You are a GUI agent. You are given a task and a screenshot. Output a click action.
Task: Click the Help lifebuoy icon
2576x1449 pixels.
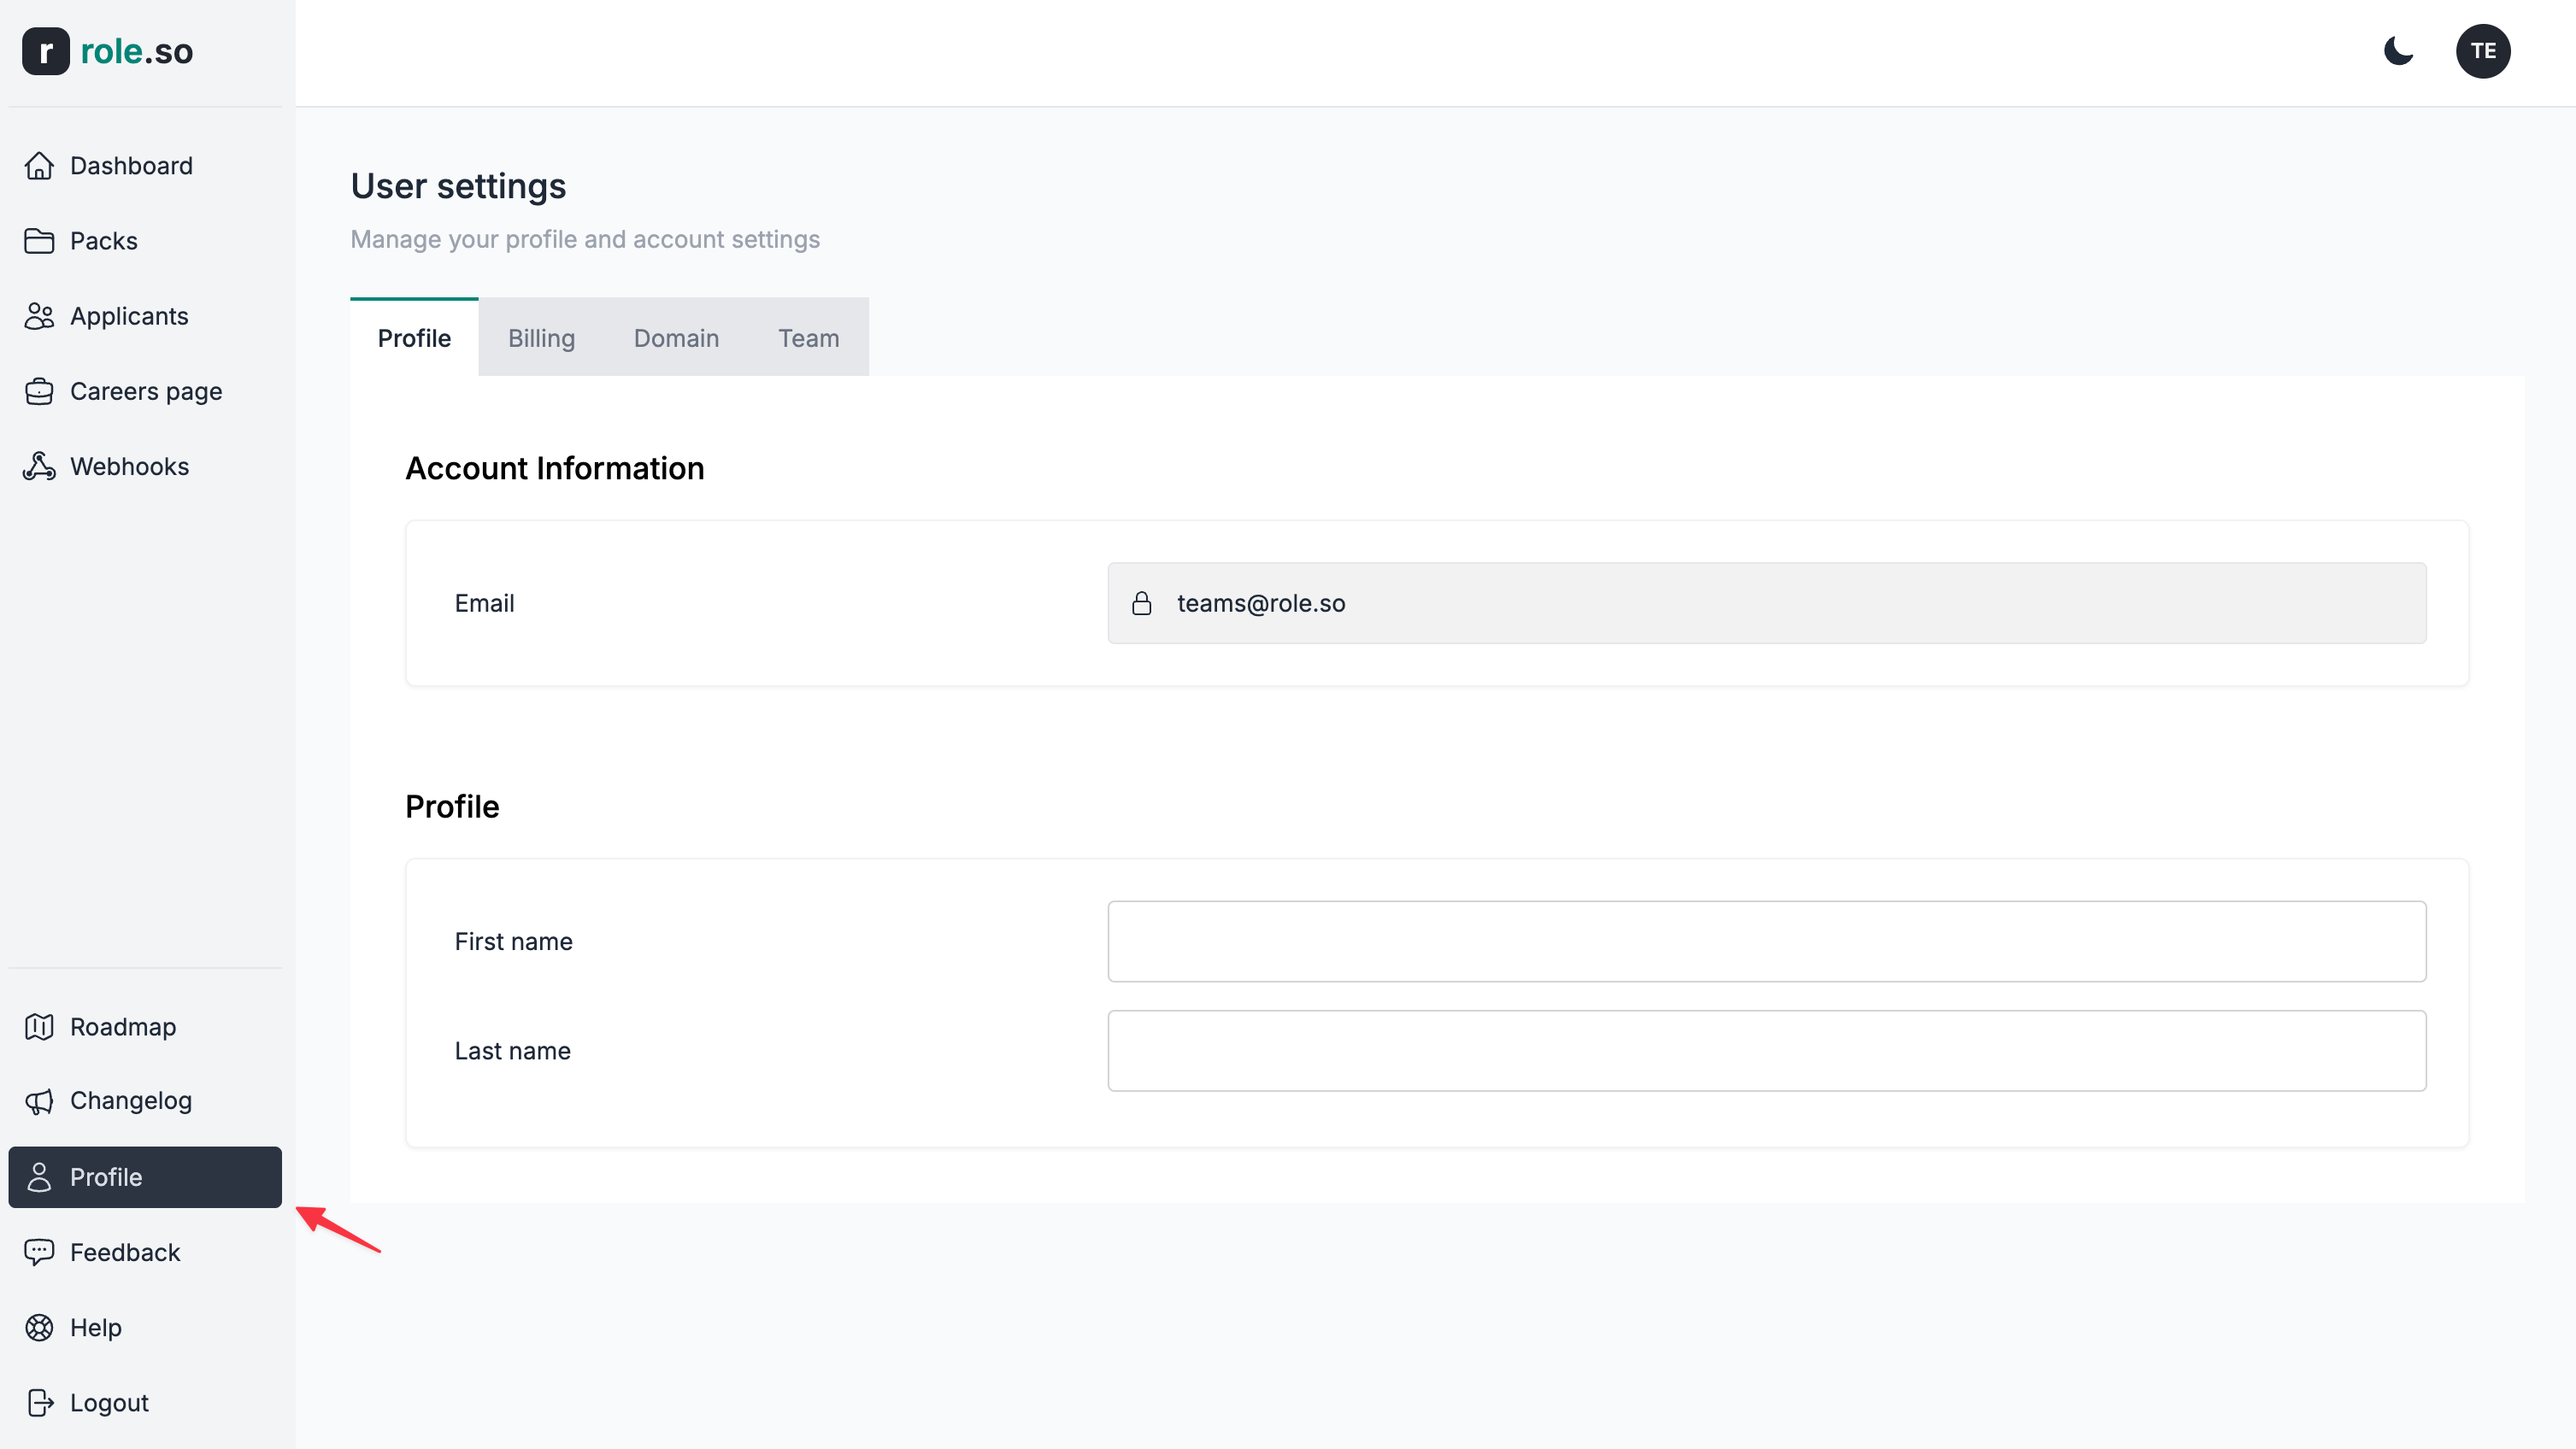tap(39, 1327)
